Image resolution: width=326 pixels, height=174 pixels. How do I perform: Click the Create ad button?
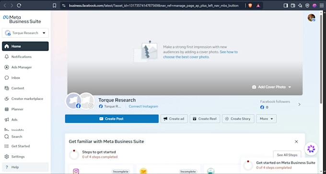[174, 119]
